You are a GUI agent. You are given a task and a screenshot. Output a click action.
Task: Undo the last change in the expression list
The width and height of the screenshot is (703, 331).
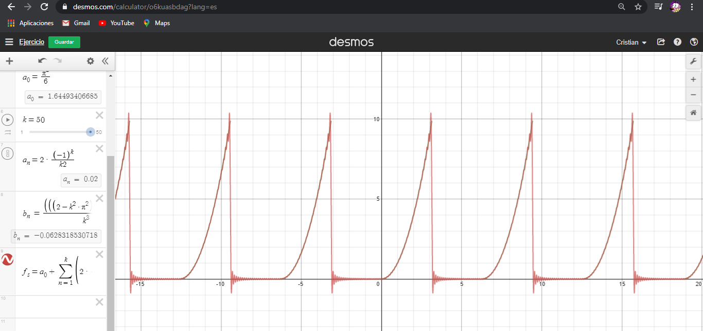[42, 61]
